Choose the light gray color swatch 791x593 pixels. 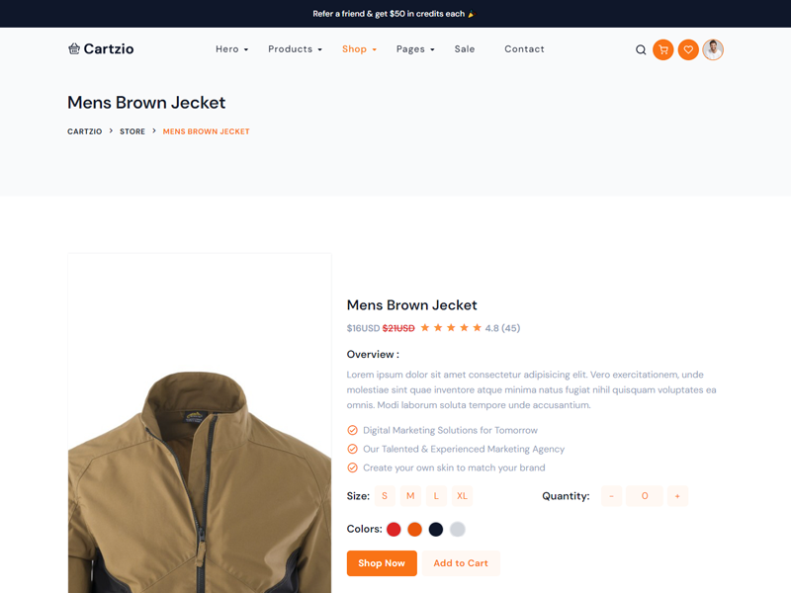click(458, 530)
